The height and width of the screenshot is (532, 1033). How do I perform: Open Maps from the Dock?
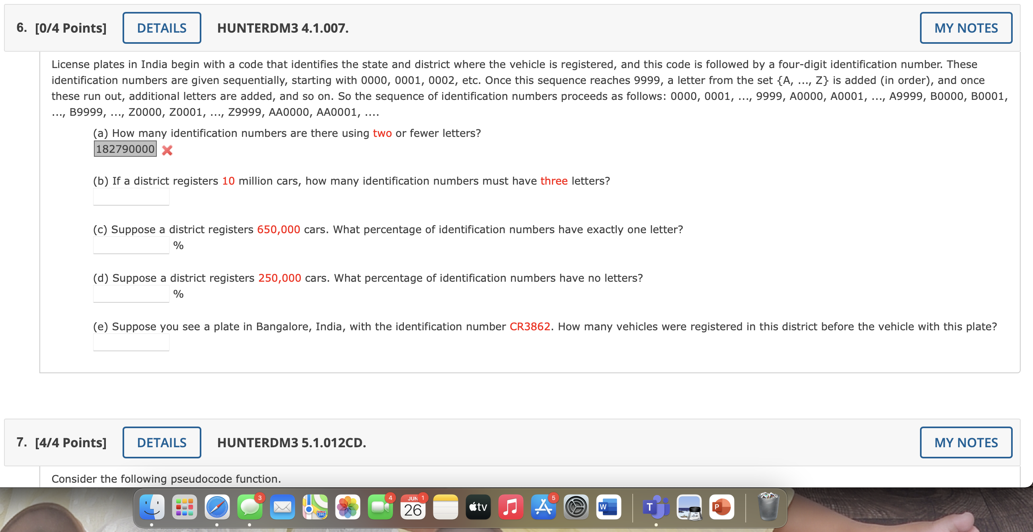(315, 507)
